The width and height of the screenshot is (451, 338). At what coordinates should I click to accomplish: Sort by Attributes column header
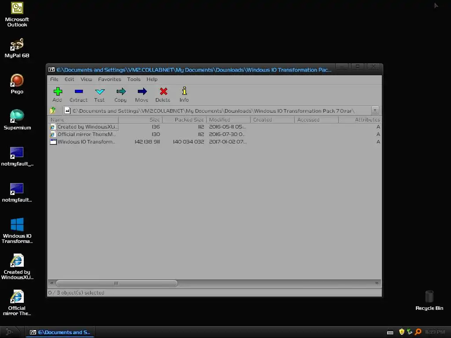pyautogui.click(x=360, y=120)
